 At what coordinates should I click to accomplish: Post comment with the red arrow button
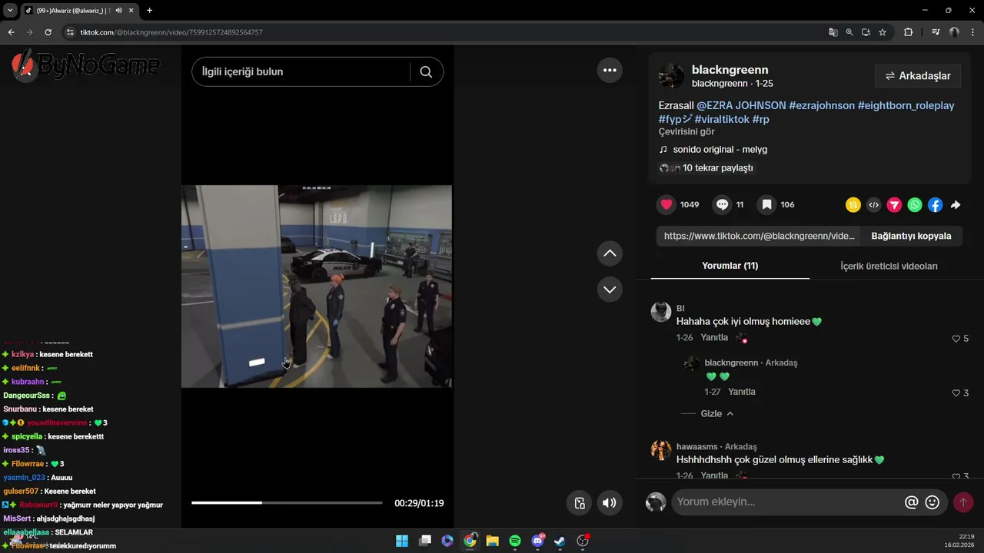coord(963,502)
